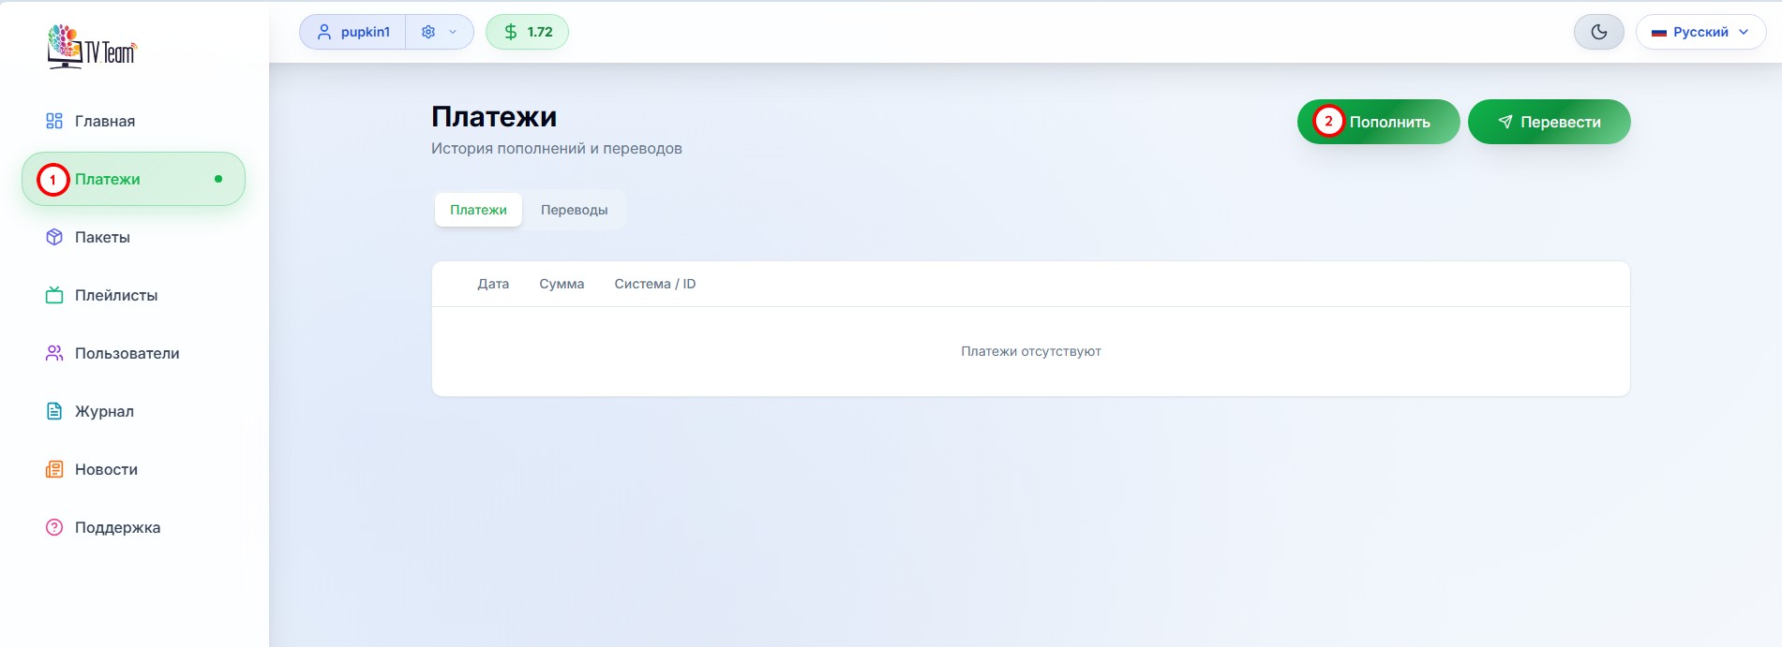Click the 1.72 dollar balance badge
The height and width of the screenshot is (647, 1782).
coord(527,32)
